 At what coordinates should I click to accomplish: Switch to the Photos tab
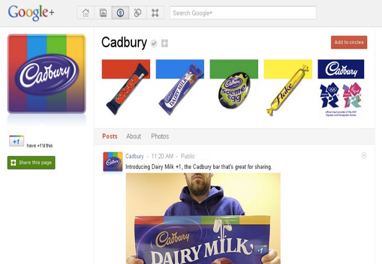tap(160, 136)
